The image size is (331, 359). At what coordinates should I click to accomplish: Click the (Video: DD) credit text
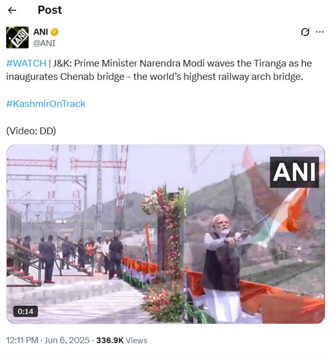(31, 131)
